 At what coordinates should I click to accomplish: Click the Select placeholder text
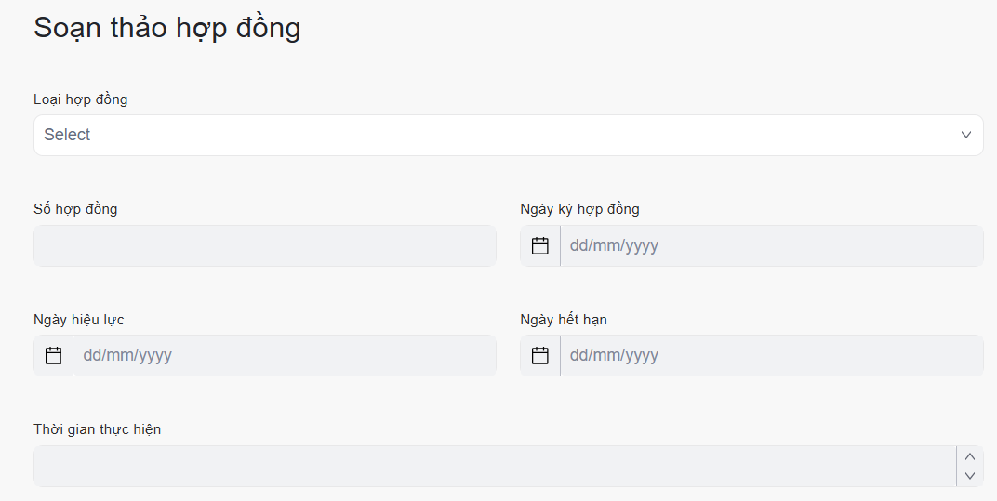pos(67,135)
